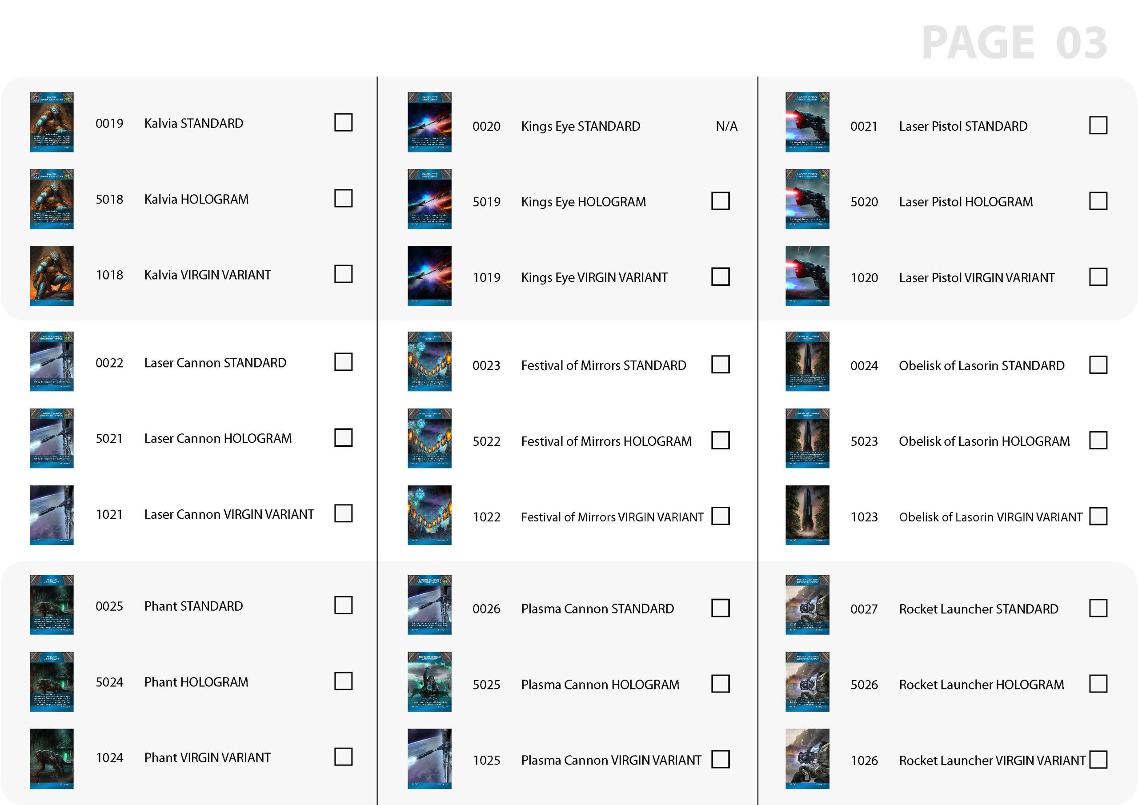Screen dimensions: 1138x805
Task: Enable checkbox for Laser Cannon VIRGIN VARIANT 1021
Action: pyautogui.click(x=341, y=514)
